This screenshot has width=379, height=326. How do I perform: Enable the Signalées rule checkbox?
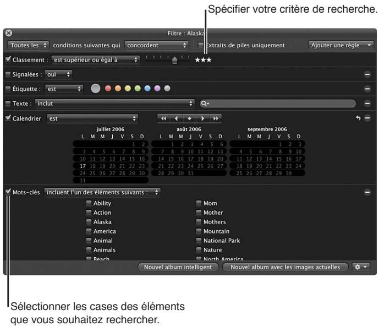[x=8, y=74]
